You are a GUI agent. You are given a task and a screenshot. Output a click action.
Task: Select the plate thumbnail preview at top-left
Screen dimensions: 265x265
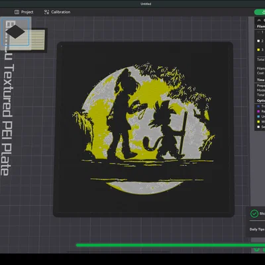(x=15, y=31)
